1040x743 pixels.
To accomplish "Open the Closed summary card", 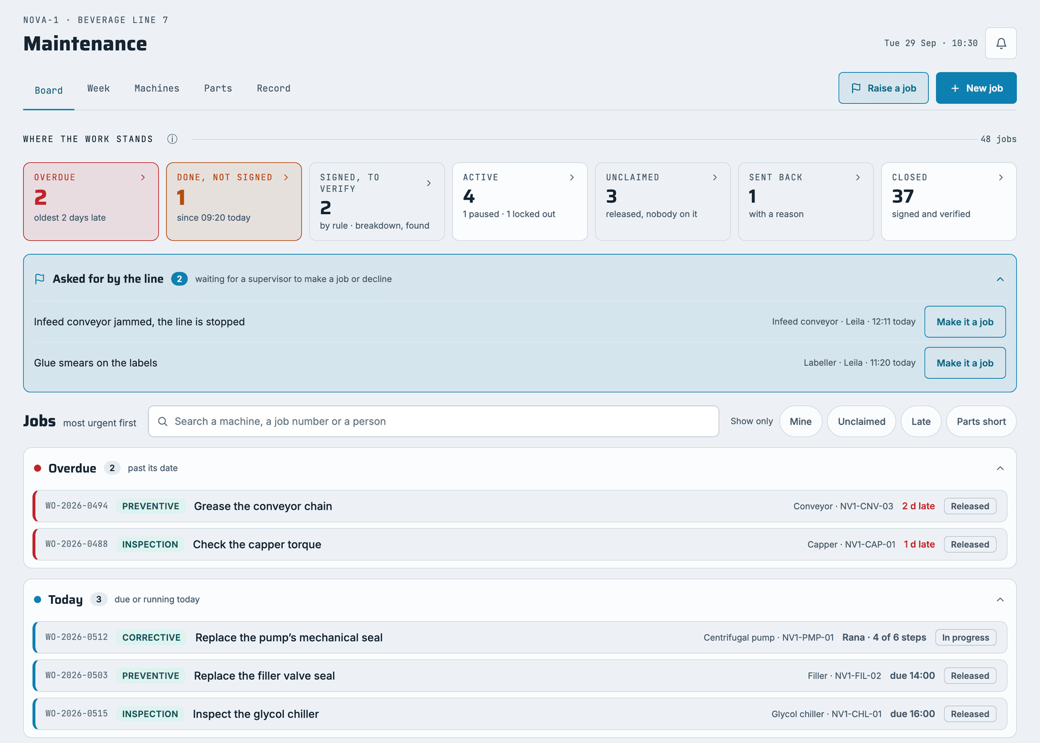I will (949, 201).
